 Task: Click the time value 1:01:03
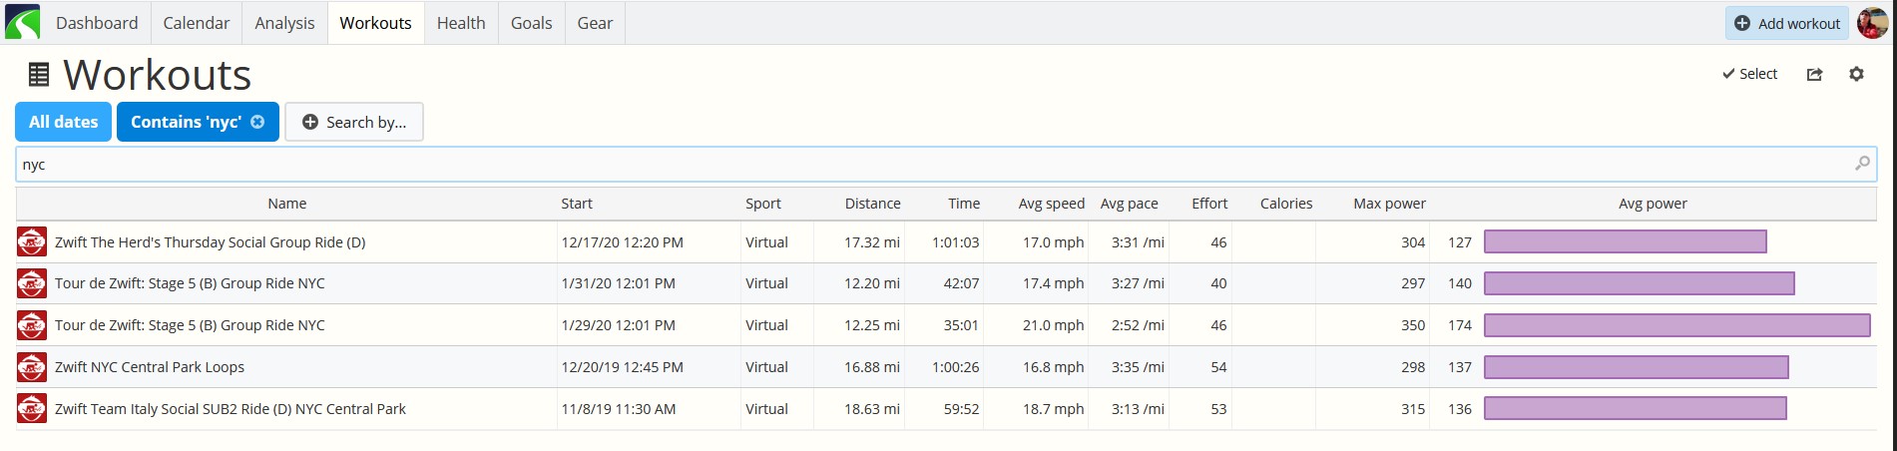(955, 242)
